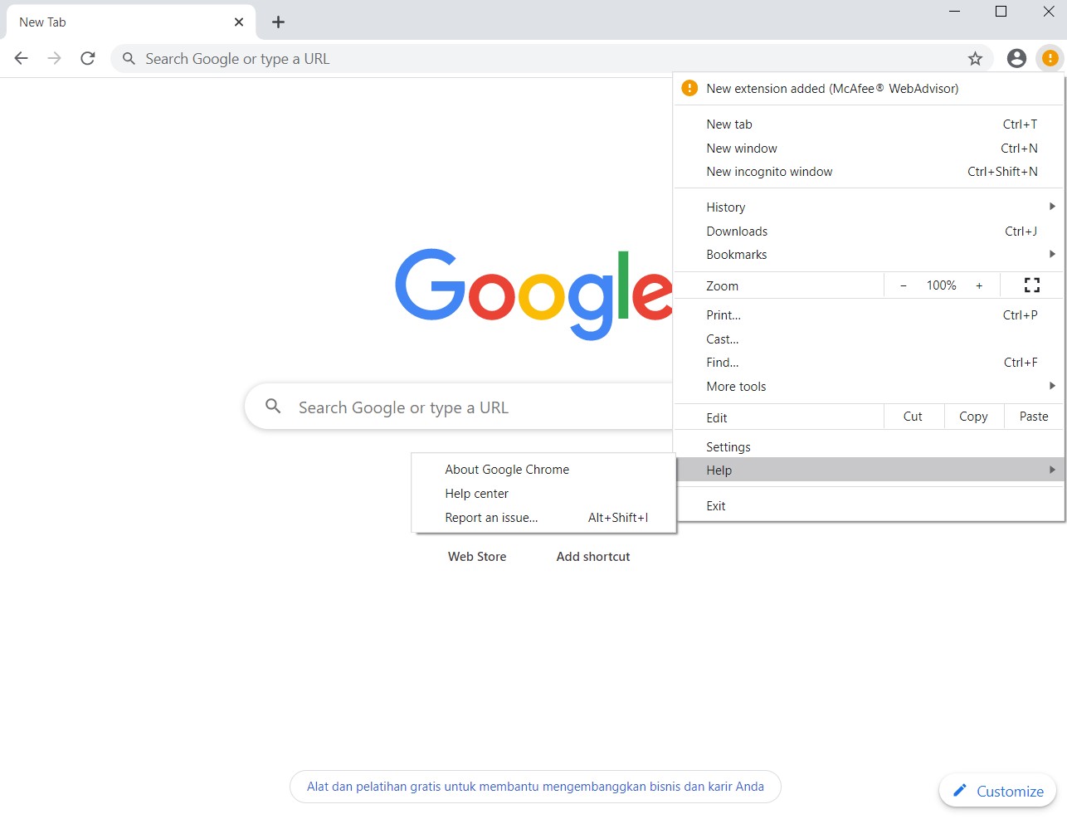The width and height of the screenshot is (1067, 819).
Task: Open a new tab with the plus button
Action: pos(279,22)
